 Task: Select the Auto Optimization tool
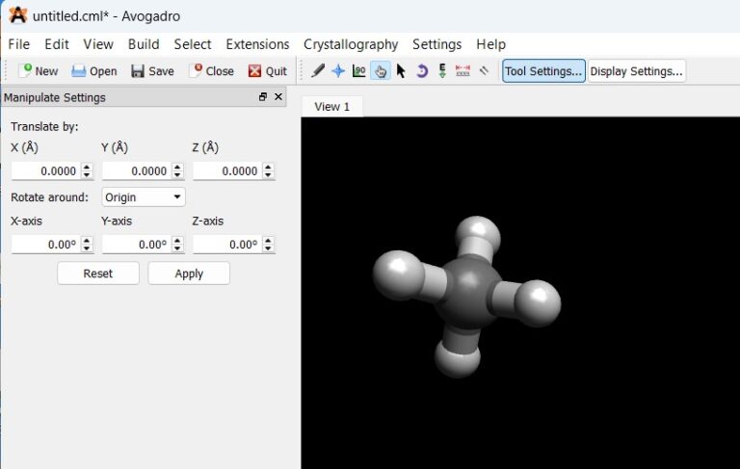(442, 70)
